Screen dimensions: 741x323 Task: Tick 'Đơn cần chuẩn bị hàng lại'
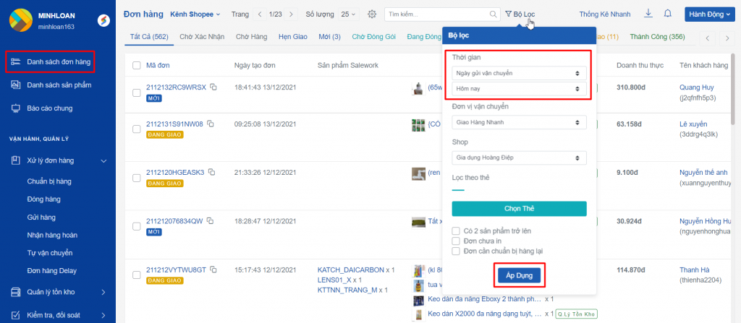coord(456,251)
